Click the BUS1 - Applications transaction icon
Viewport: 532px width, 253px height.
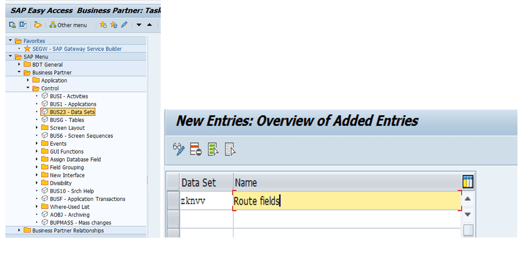point(45,104)
